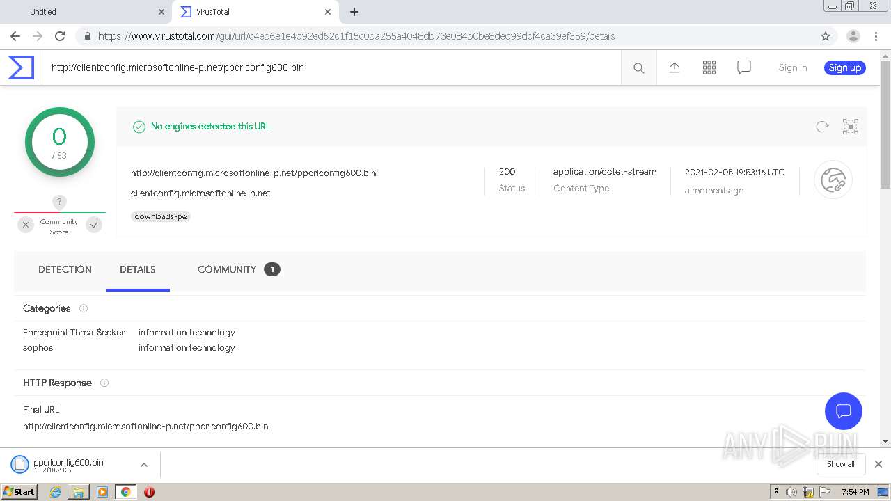Click the Sign in link
Viewport: 891px width, 501px height.
coord(793,67)
